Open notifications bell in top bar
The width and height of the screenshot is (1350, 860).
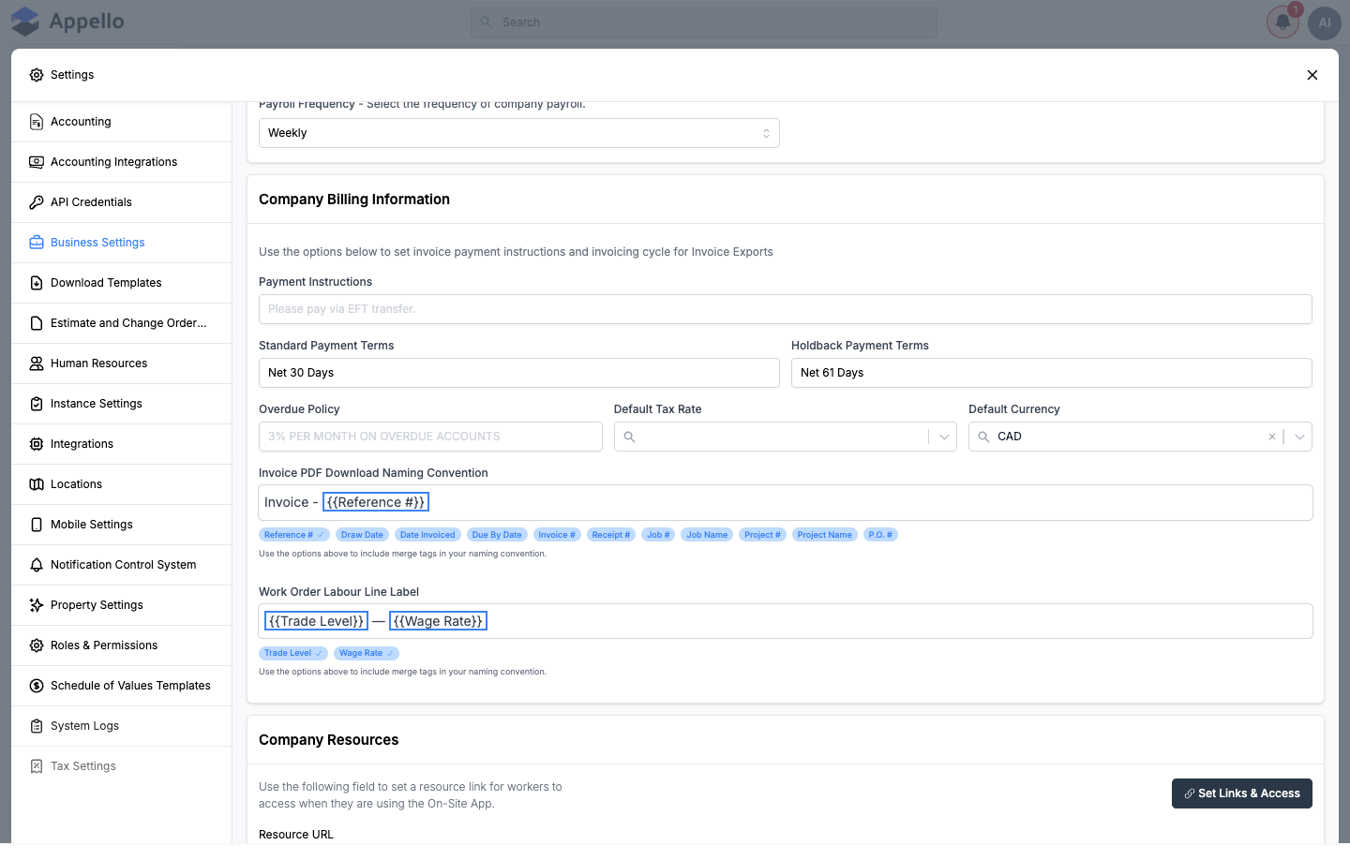[1282, 22]
